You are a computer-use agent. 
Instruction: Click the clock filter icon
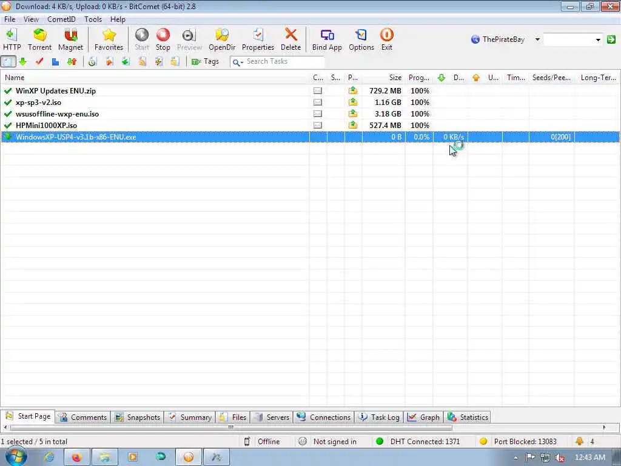tap(92, 61)
